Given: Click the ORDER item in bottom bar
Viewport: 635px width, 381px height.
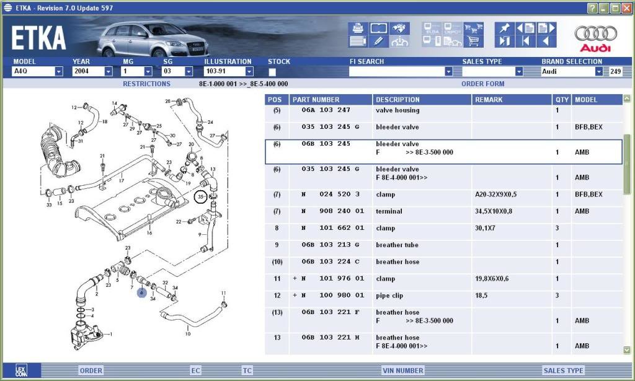Looking at the screenshot, I should [x=91, y=370].
